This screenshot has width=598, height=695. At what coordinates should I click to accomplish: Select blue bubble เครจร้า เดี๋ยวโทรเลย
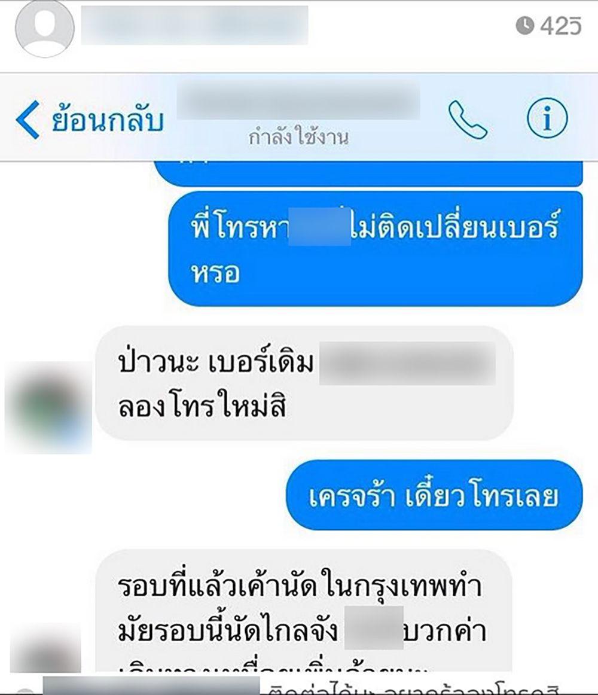pyautogui.click(x=434, y=495)
